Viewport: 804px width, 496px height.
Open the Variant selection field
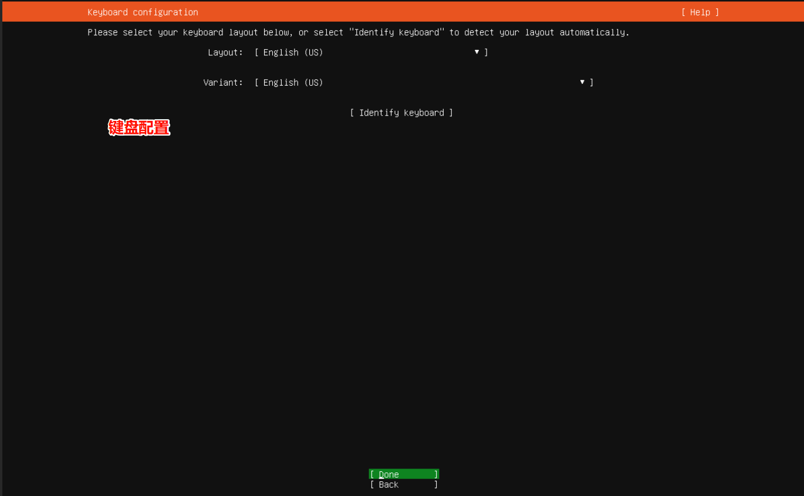(x=424, y=82)
